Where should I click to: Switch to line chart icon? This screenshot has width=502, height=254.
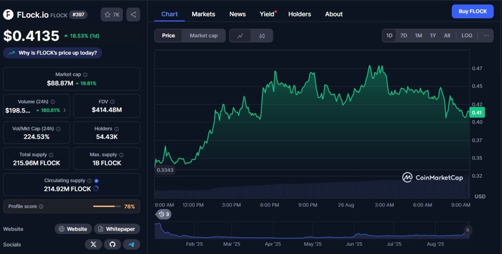click(240, 36)
